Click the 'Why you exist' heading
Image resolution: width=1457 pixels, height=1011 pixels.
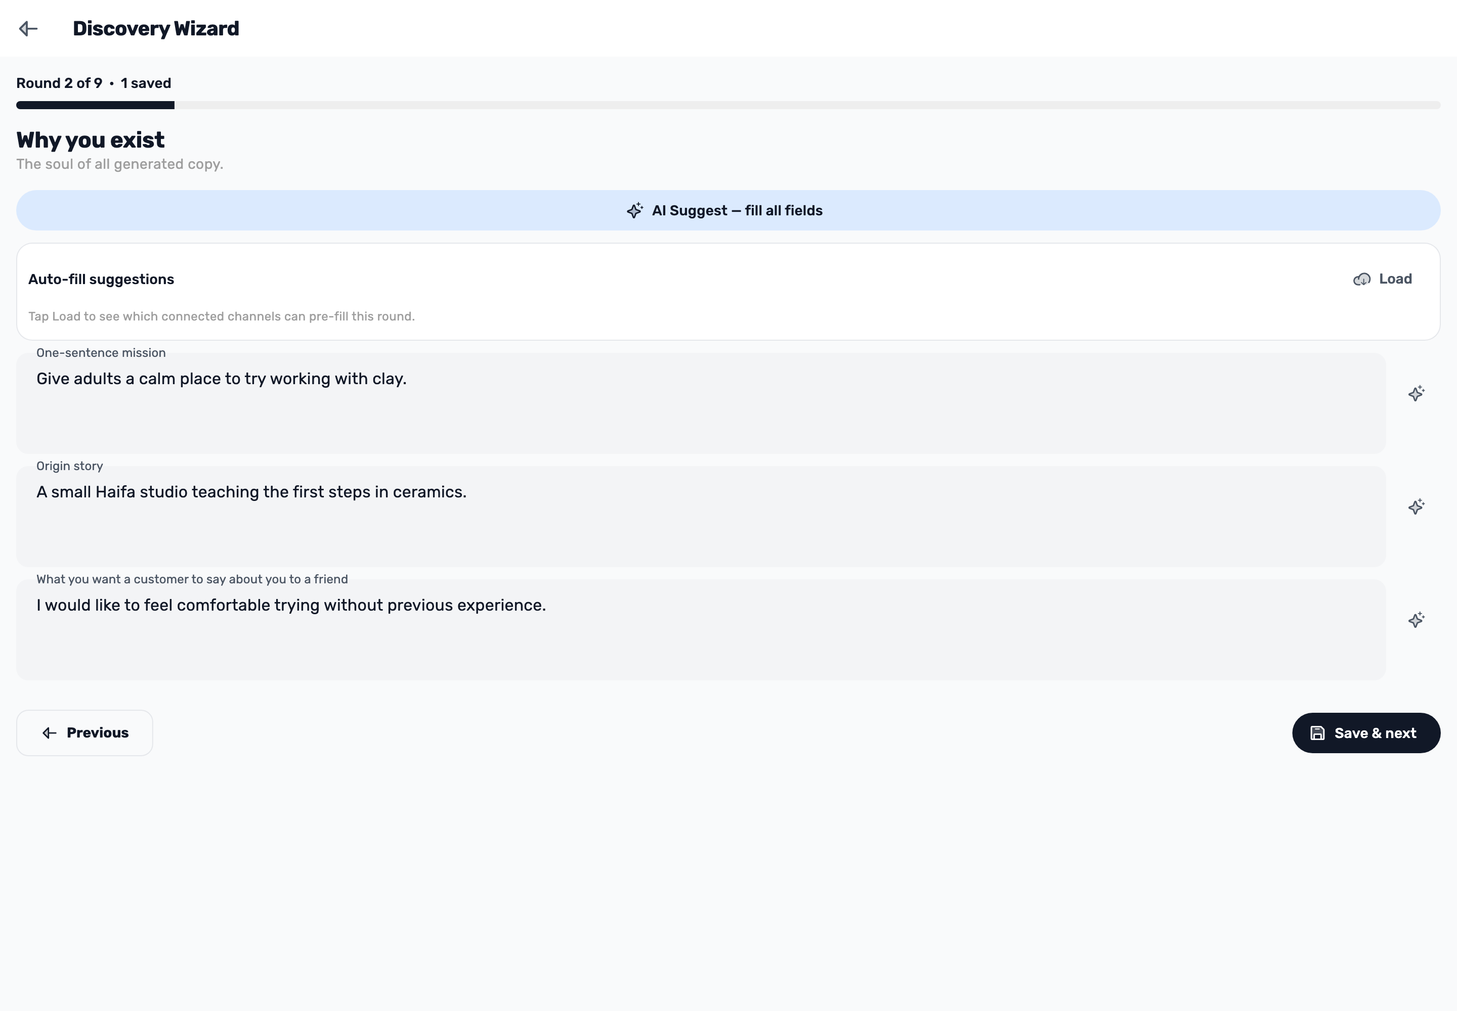click(90, 140)
